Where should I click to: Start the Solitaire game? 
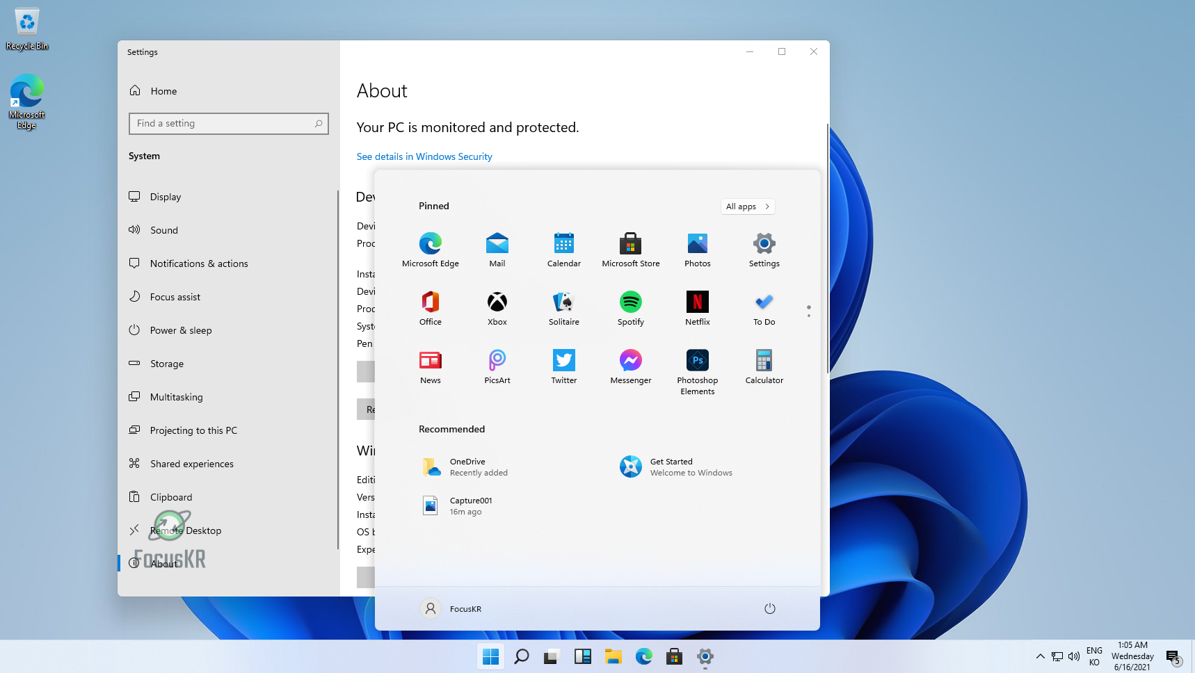564,309
